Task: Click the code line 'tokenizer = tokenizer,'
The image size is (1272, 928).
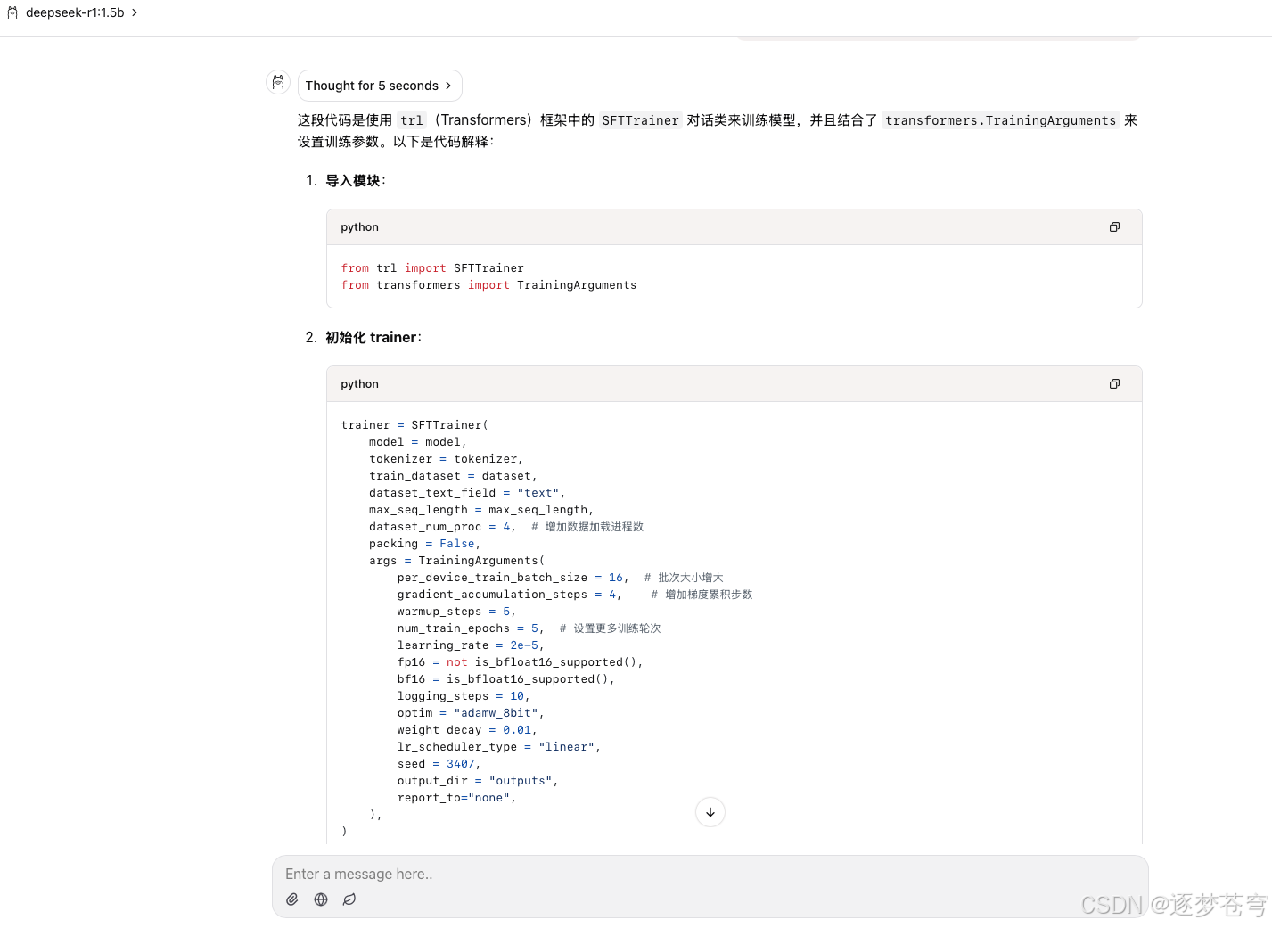Action: point(447,459)
